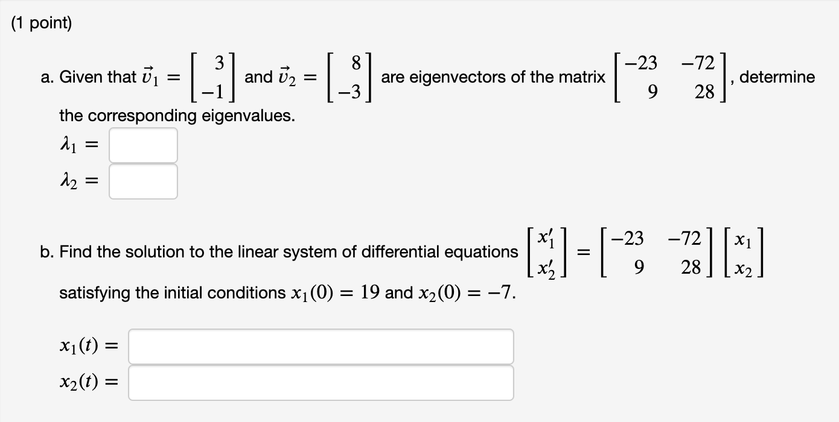Place cursor in the x1(t) solution box
The height and width of the screenshot is (422, 839).
tap(320, 346)
